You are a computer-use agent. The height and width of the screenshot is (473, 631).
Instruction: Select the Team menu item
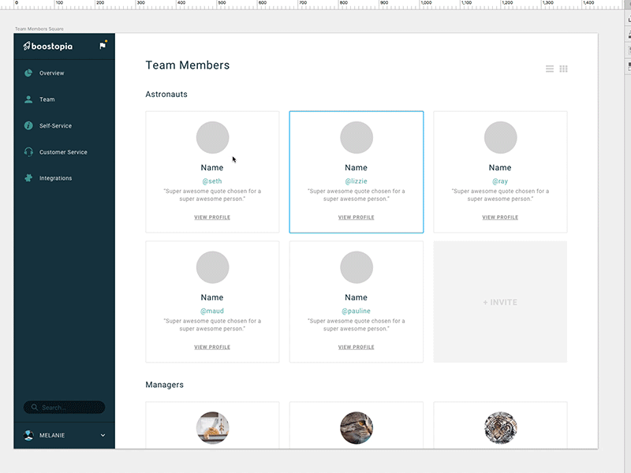47,99
